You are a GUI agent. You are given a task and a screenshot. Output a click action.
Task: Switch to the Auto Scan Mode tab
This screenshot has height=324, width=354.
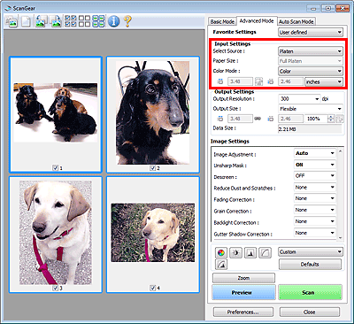click(296, 21)
